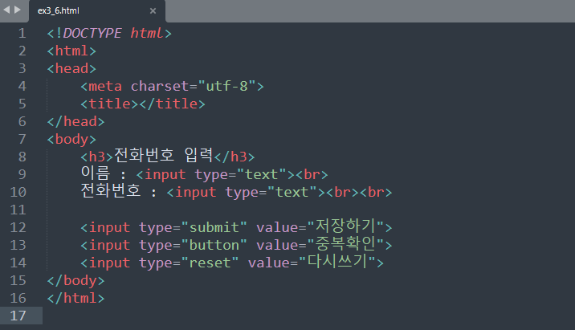Viewport: 575px width, 330px height.
Task: Click line number 11 in the gutter
Action: (x=18, y=210)
